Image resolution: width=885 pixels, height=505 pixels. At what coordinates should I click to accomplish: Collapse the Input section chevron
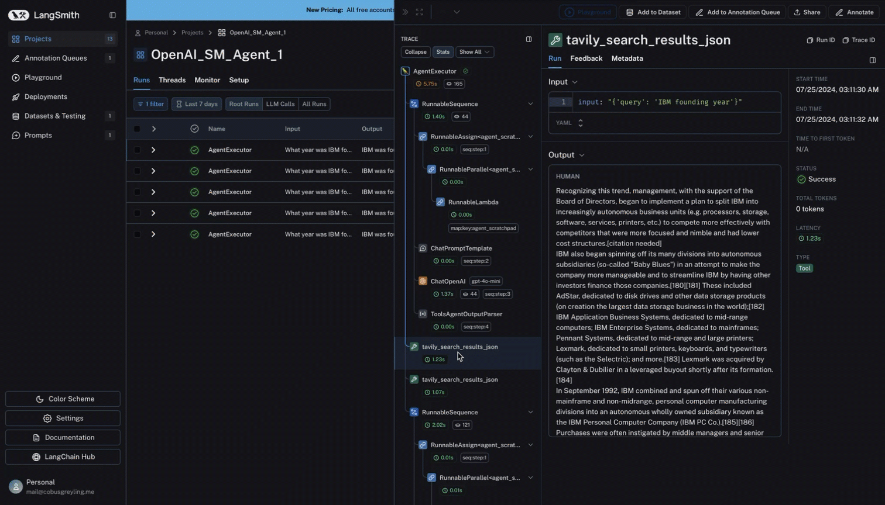tap(575, 82)
